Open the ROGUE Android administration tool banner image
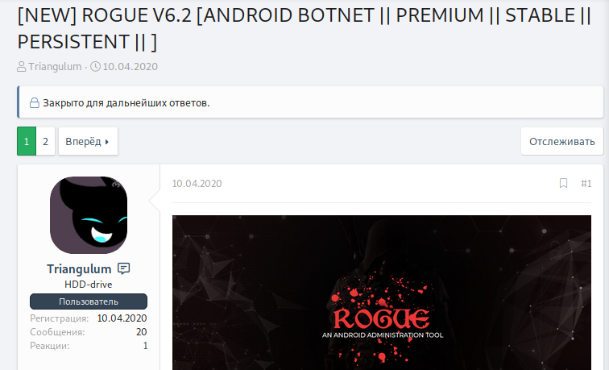Image resolution: width=609 pixels, height=370 pixels. click(x=382, y=293)
